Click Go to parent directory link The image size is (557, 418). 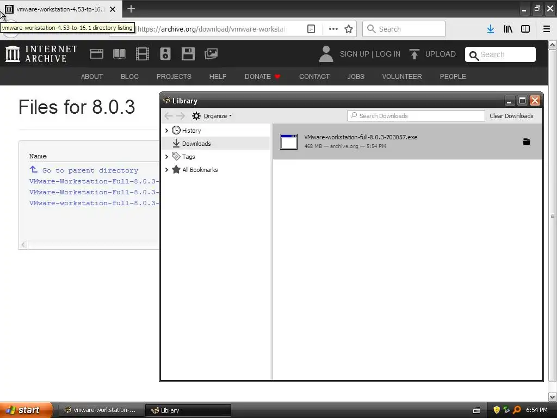[x=90, y=170]
